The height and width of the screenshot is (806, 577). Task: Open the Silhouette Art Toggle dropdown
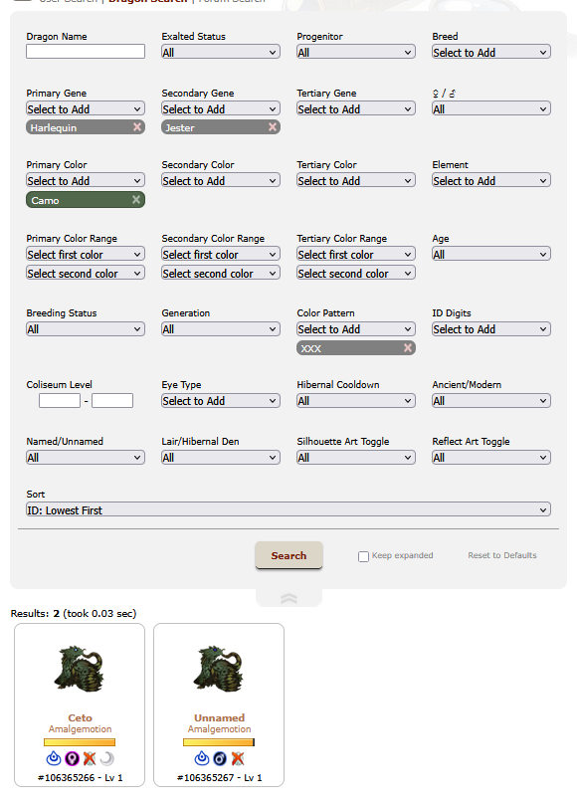coord(356,457)
